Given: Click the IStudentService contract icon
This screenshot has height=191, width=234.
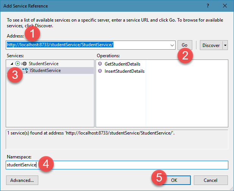Looking at the screenshot, I should [25, 70].
